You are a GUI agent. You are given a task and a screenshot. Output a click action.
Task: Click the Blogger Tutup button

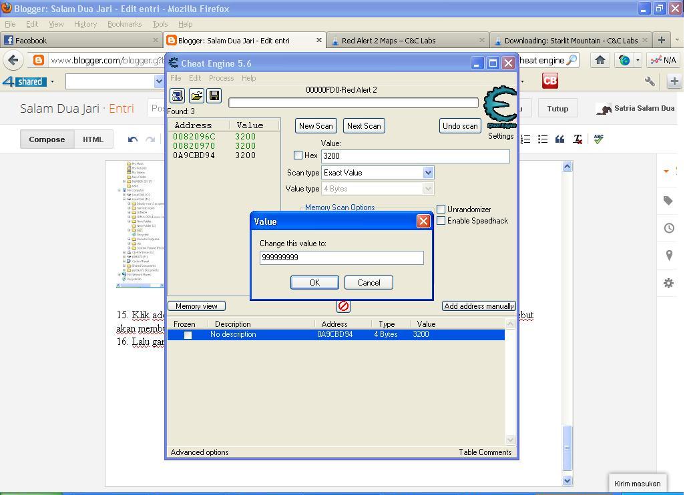(557, 108)
